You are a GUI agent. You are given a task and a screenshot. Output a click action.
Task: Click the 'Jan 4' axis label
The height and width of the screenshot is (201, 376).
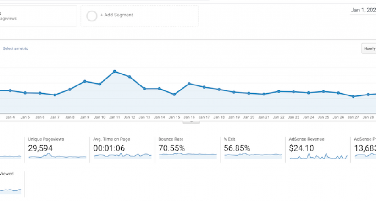click(10, 117)
